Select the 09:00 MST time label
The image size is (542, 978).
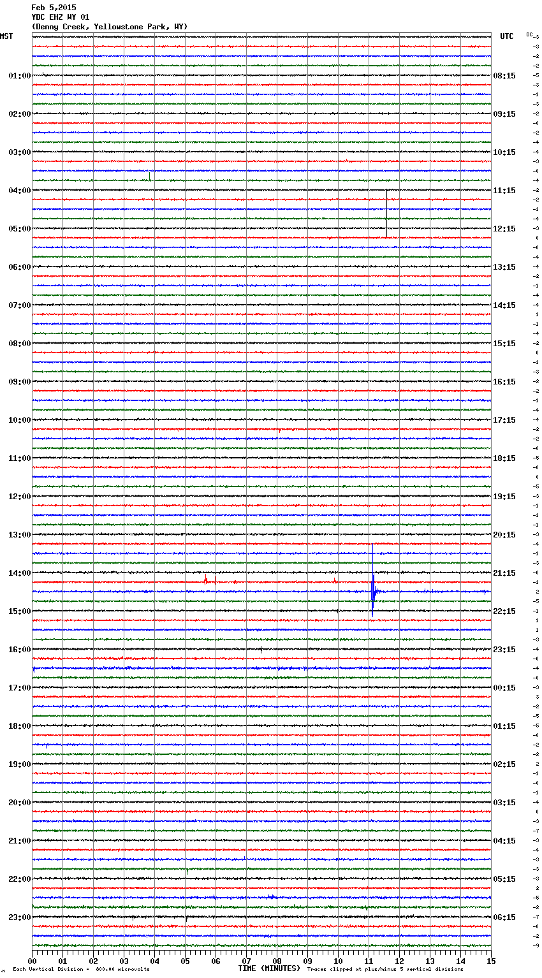tap(20, 382)
